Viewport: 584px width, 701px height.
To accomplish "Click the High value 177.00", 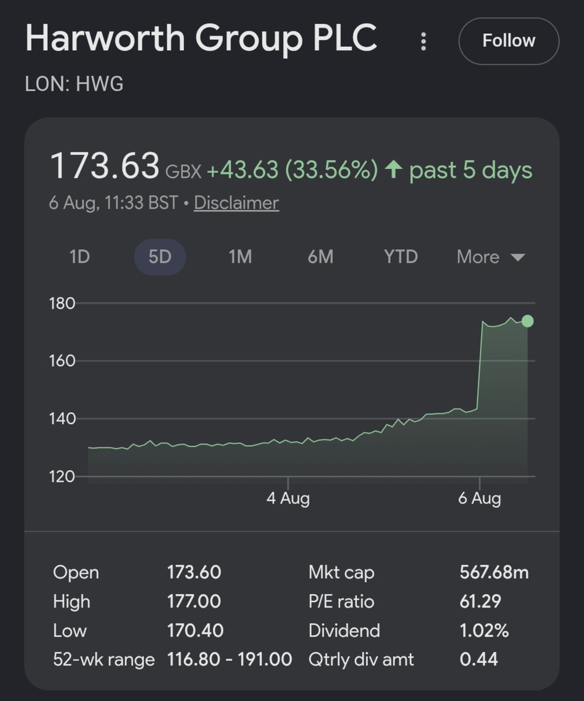I will [x=194, y=601].
